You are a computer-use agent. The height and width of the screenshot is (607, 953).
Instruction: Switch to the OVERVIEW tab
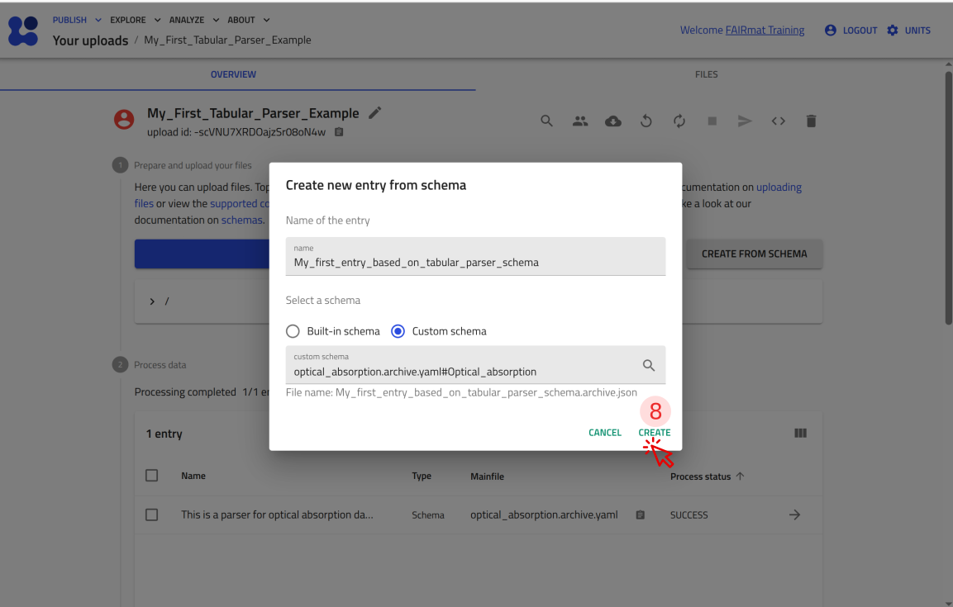point(233,74)
